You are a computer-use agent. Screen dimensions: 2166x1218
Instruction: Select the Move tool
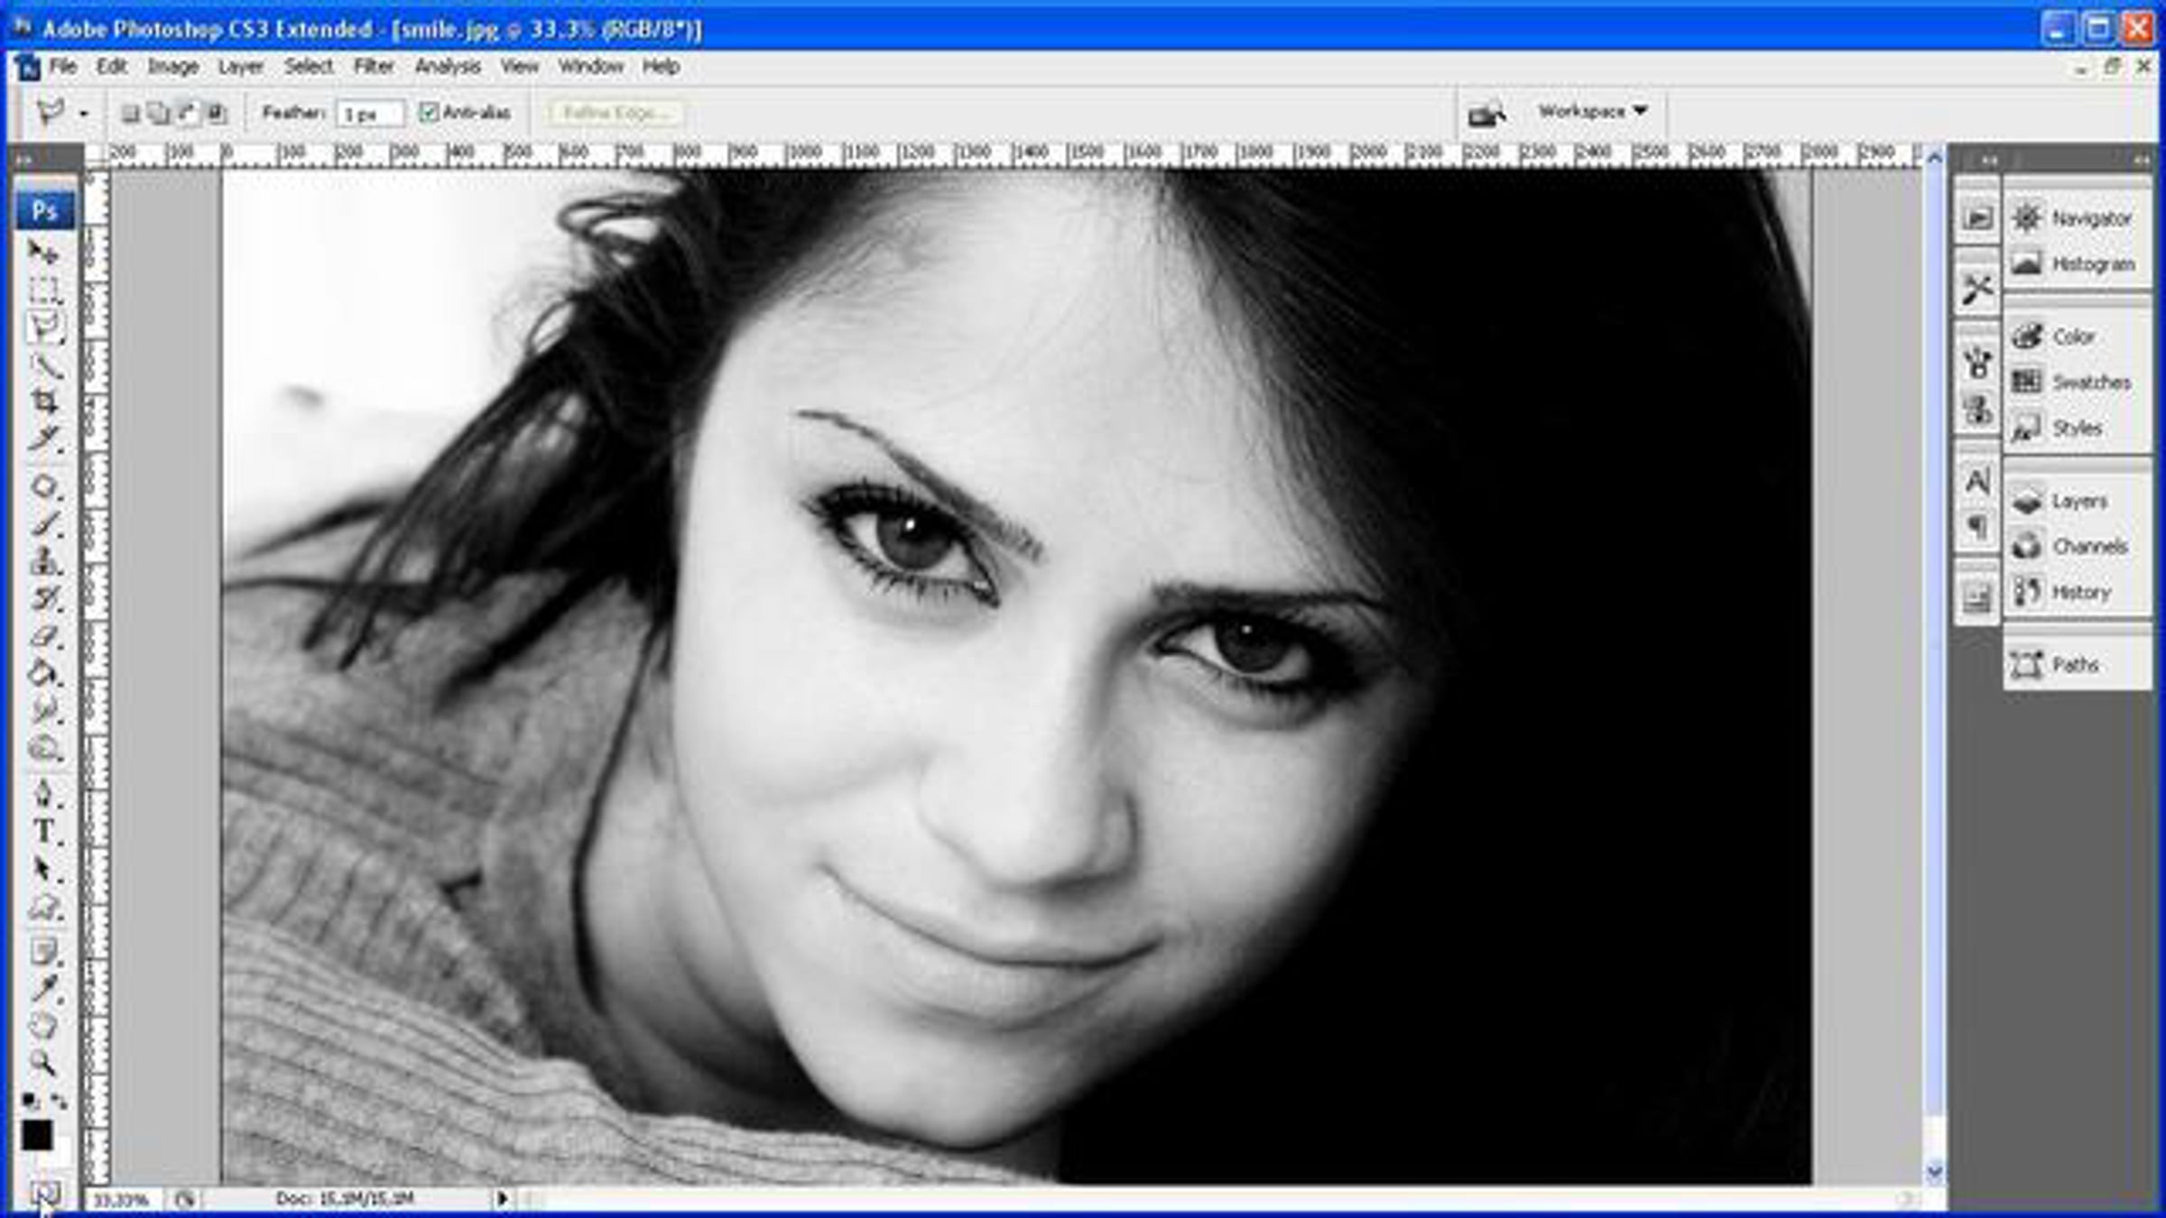(42, 253)
